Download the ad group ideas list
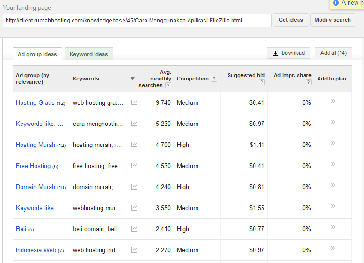The width and height of the screenshot is (364, 263). click(288, 53)
